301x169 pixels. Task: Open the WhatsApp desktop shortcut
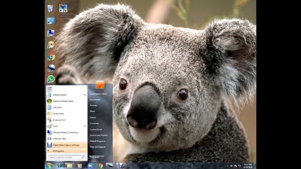51,79
